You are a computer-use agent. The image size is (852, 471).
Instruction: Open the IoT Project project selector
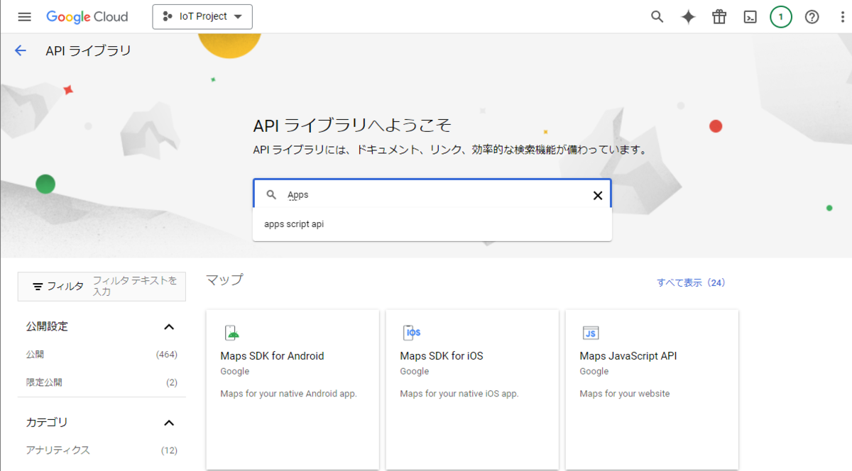(x=202, y=16)
